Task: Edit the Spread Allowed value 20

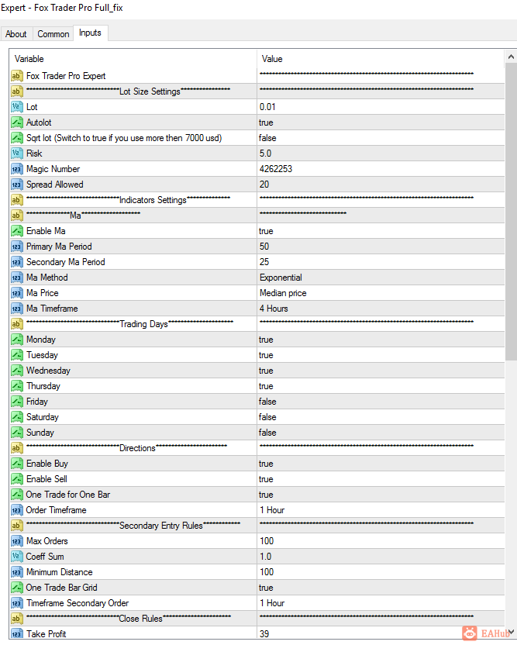Action: tap(381, 185)
